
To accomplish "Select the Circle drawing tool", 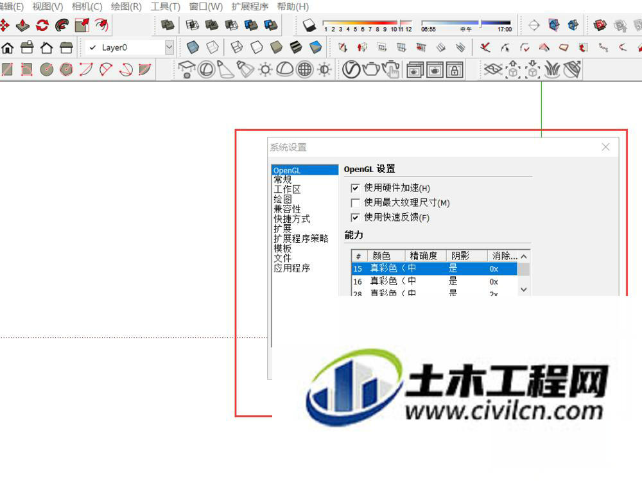I will point(47,69).
